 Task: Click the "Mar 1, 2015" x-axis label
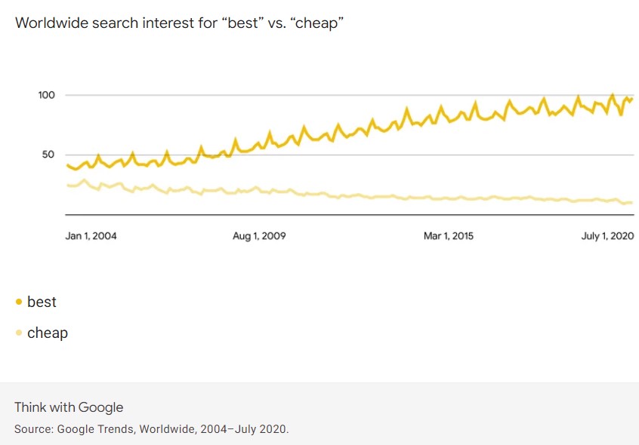point(449,236)
